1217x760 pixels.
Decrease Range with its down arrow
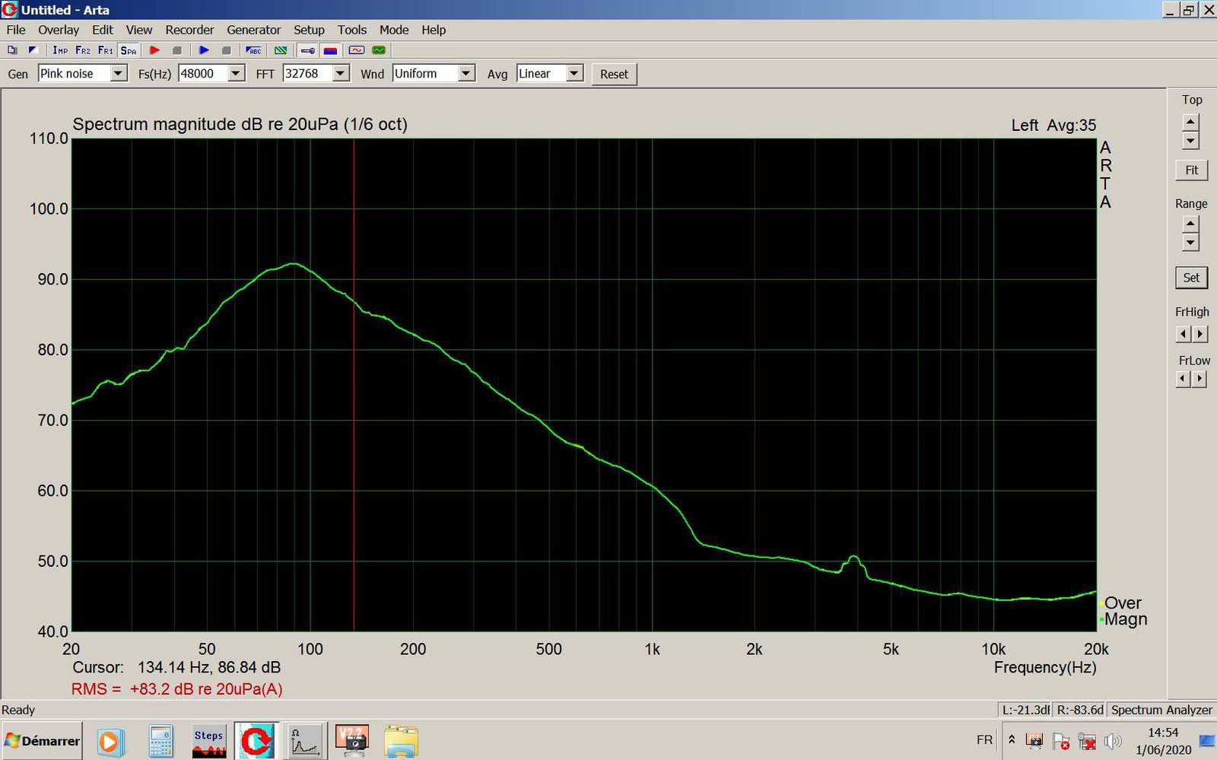tap(1190, 243)
